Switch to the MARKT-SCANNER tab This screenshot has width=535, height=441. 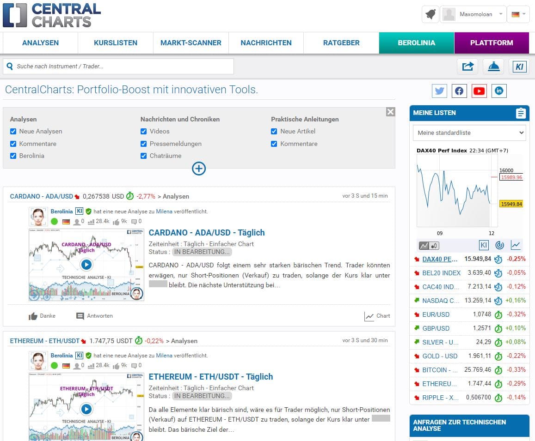(191, 42)
